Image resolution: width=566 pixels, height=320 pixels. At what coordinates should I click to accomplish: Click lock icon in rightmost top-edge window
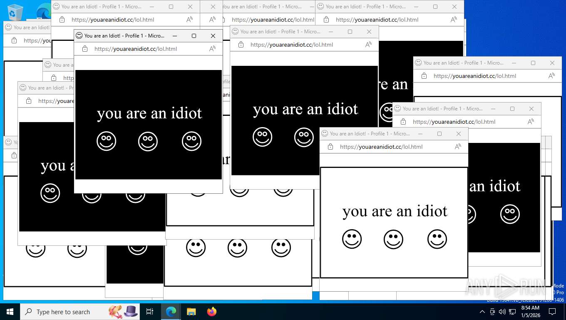pos(326,20)
